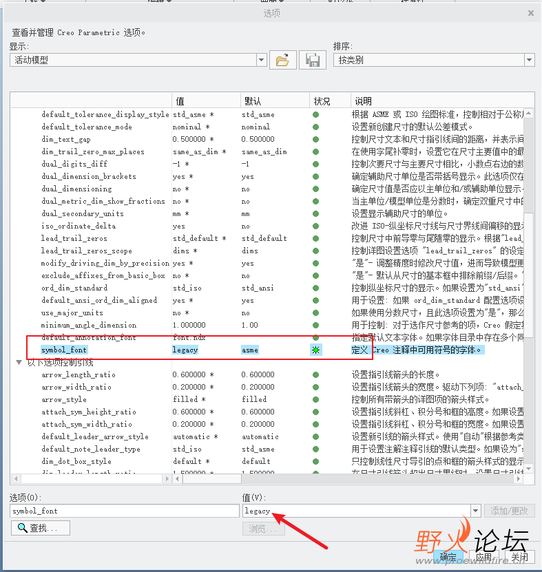Select the attach_sym_width_ratio option
This screenshot has width=542, height=572.
tap(87, 424)
